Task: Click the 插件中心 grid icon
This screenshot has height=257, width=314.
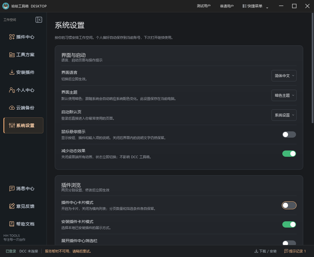Action: coord(12,37)
